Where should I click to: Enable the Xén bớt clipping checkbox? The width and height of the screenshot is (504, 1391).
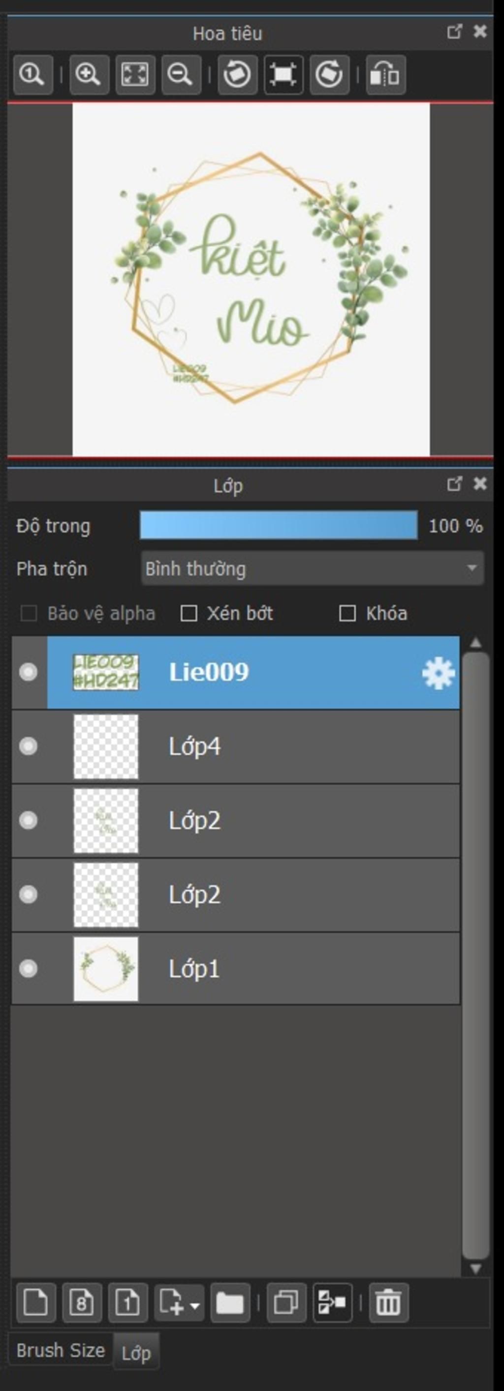pyautogui.click(x=189, y=614)
